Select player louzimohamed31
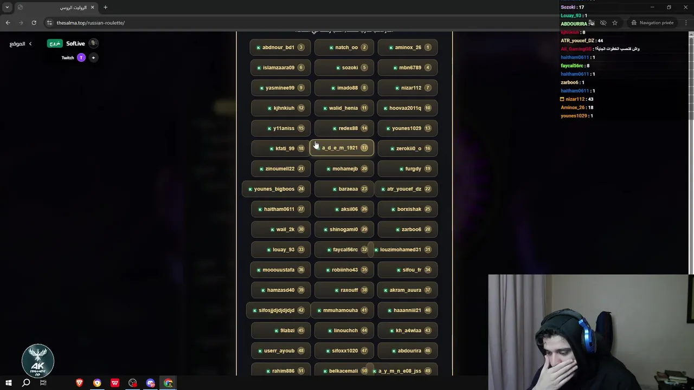The image size is (694, 390). (x=404, y=250)
